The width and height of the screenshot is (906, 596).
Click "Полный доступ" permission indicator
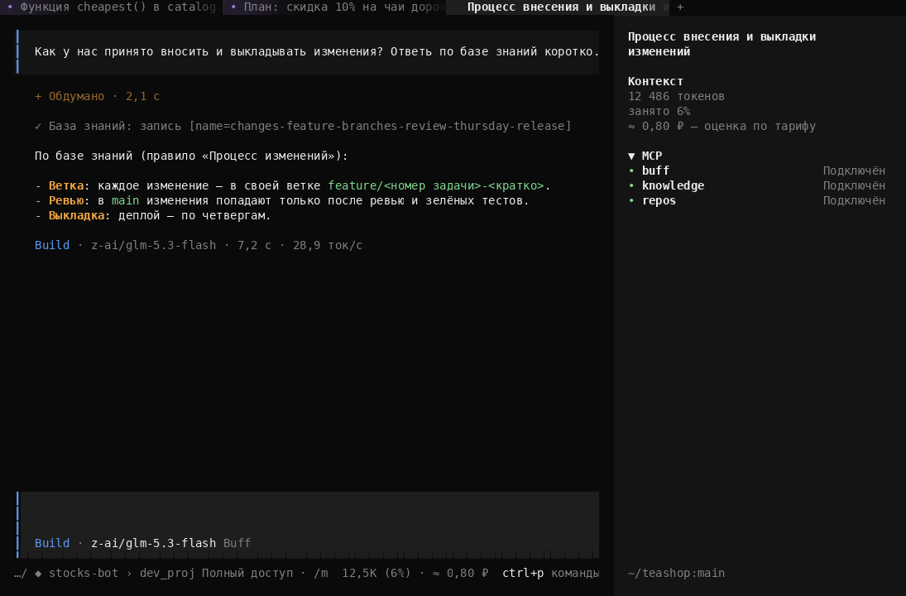coord(247,574)
